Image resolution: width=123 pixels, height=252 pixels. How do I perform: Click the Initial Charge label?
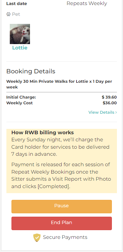pos(21,97)
